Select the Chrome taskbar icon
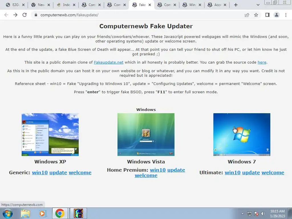Screen dimensions: 292x219 tap(60, 213)
